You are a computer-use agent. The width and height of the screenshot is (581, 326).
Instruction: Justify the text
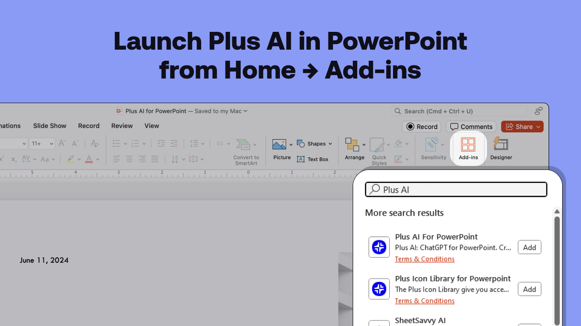point(155,159)
